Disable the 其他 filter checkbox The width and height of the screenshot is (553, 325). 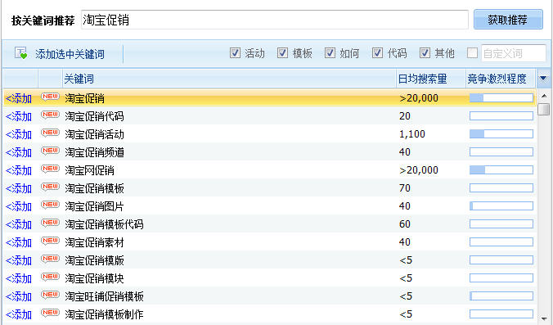click(425, 53)
